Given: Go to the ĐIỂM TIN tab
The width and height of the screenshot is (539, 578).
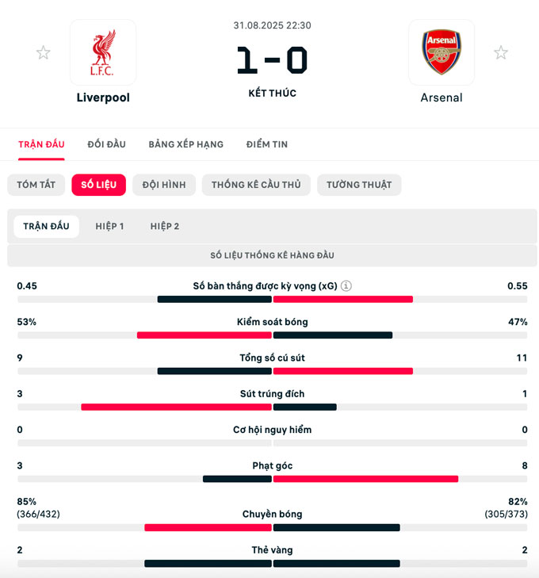Looking at the screenshot, I should tap(267, 144).
